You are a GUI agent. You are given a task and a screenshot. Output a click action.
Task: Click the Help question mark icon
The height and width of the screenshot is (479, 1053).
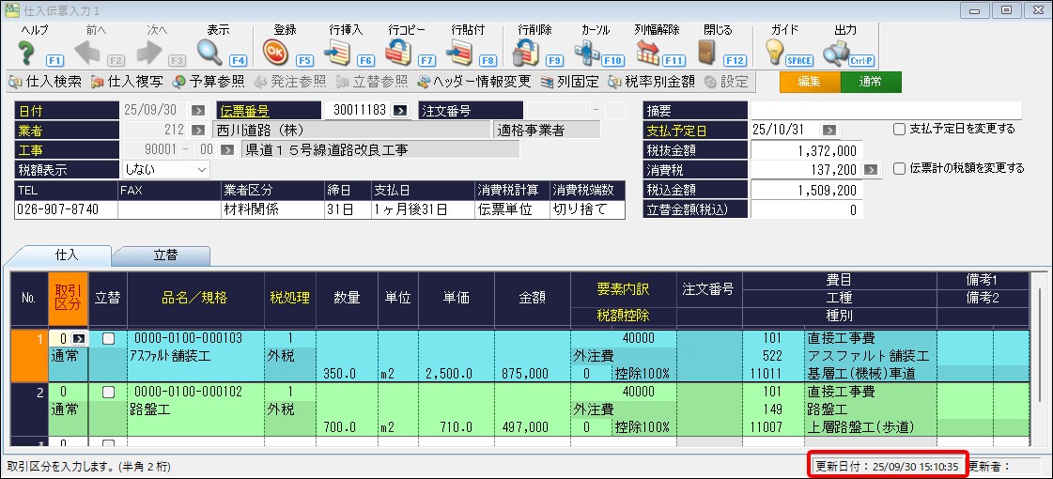pos(27,52)
